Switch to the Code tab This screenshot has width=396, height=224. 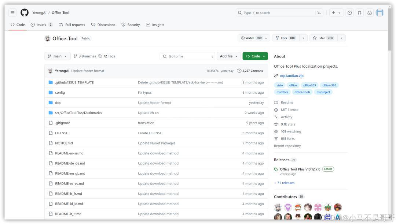[18, 25]
